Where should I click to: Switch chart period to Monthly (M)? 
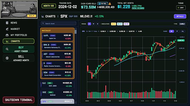click(97, 24)
